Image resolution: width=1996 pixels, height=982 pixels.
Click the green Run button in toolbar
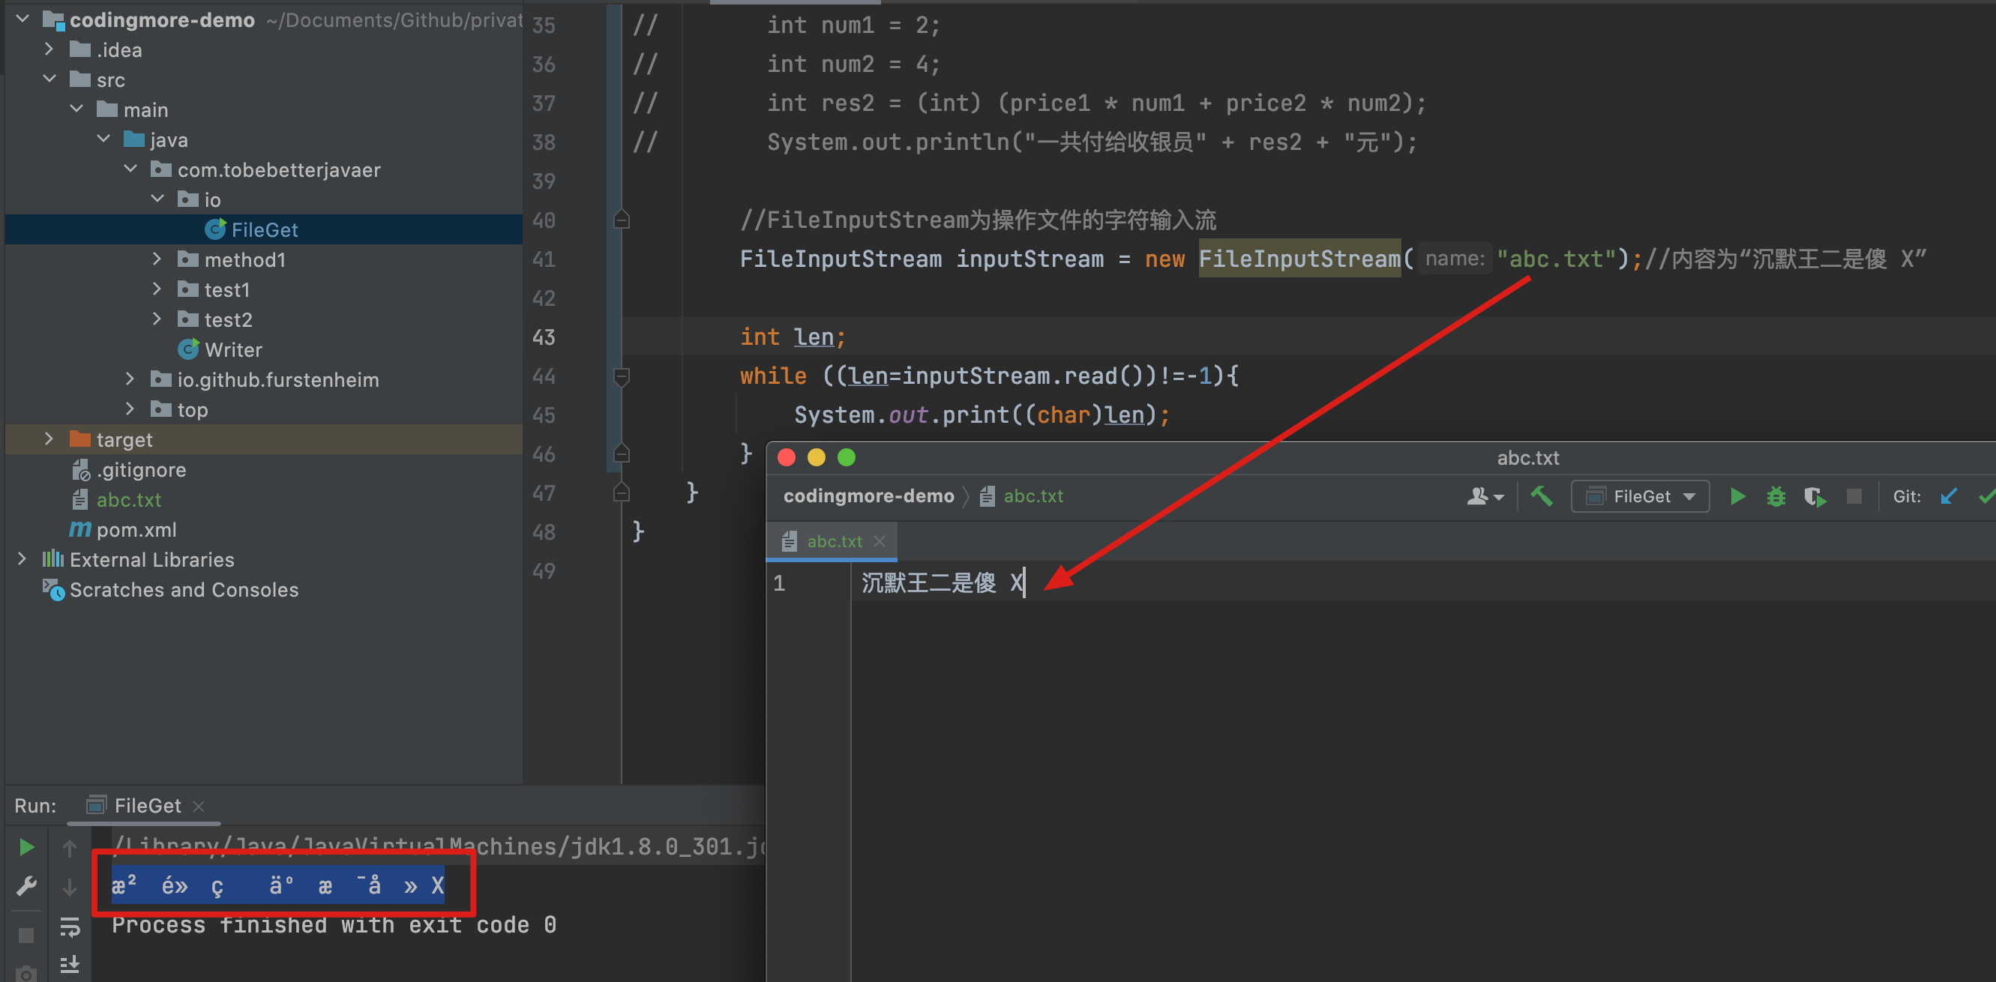[x=1737, y=496]
